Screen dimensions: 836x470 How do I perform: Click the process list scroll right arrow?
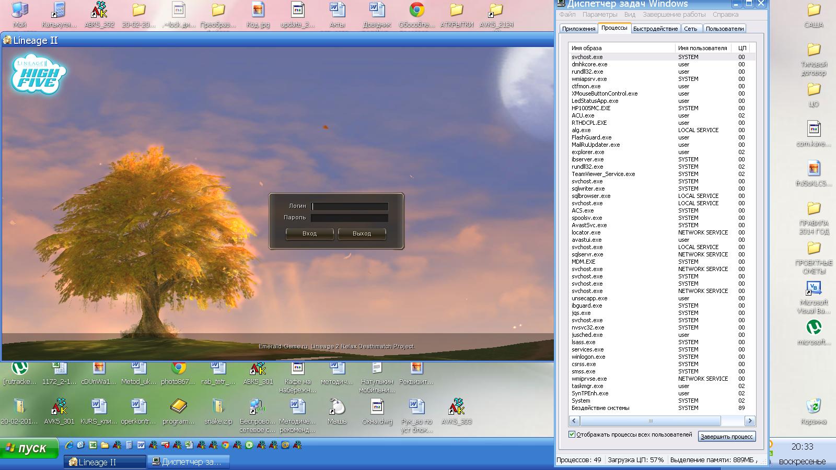(x=750, y=420)
